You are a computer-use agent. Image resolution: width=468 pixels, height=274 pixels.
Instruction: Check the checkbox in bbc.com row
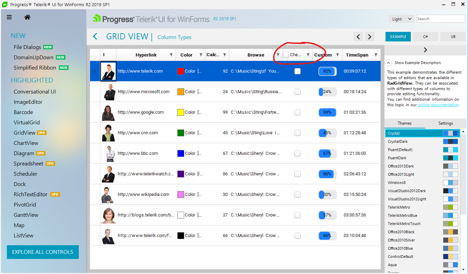tap(298, 153)
